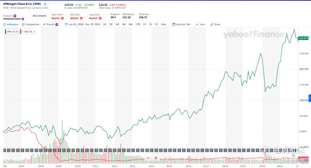
Task: Click the 2009 year label on the axis
Action: click(x=59, y=166)
